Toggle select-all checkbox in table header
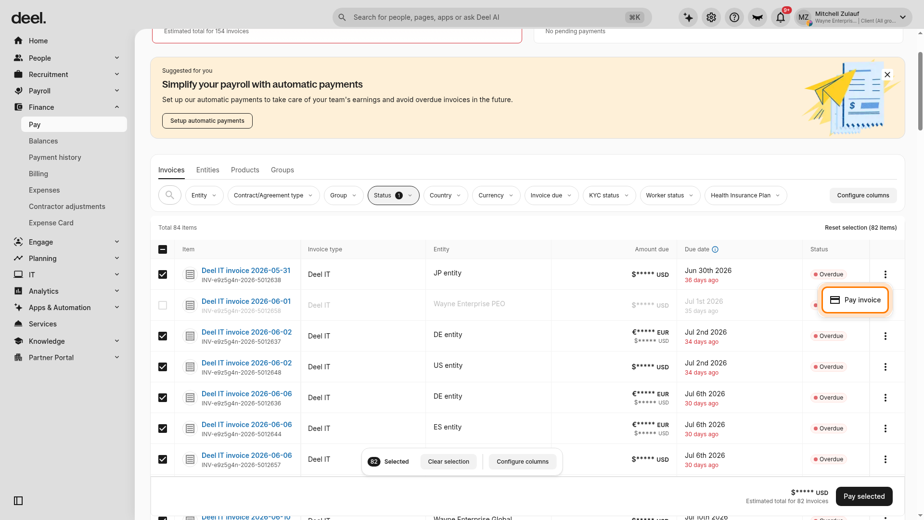This screenshot has width=924, height=520. coord(163,249)
